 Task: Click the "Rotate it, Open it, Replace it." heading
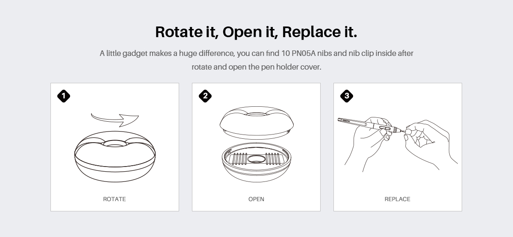pos(256,32)
